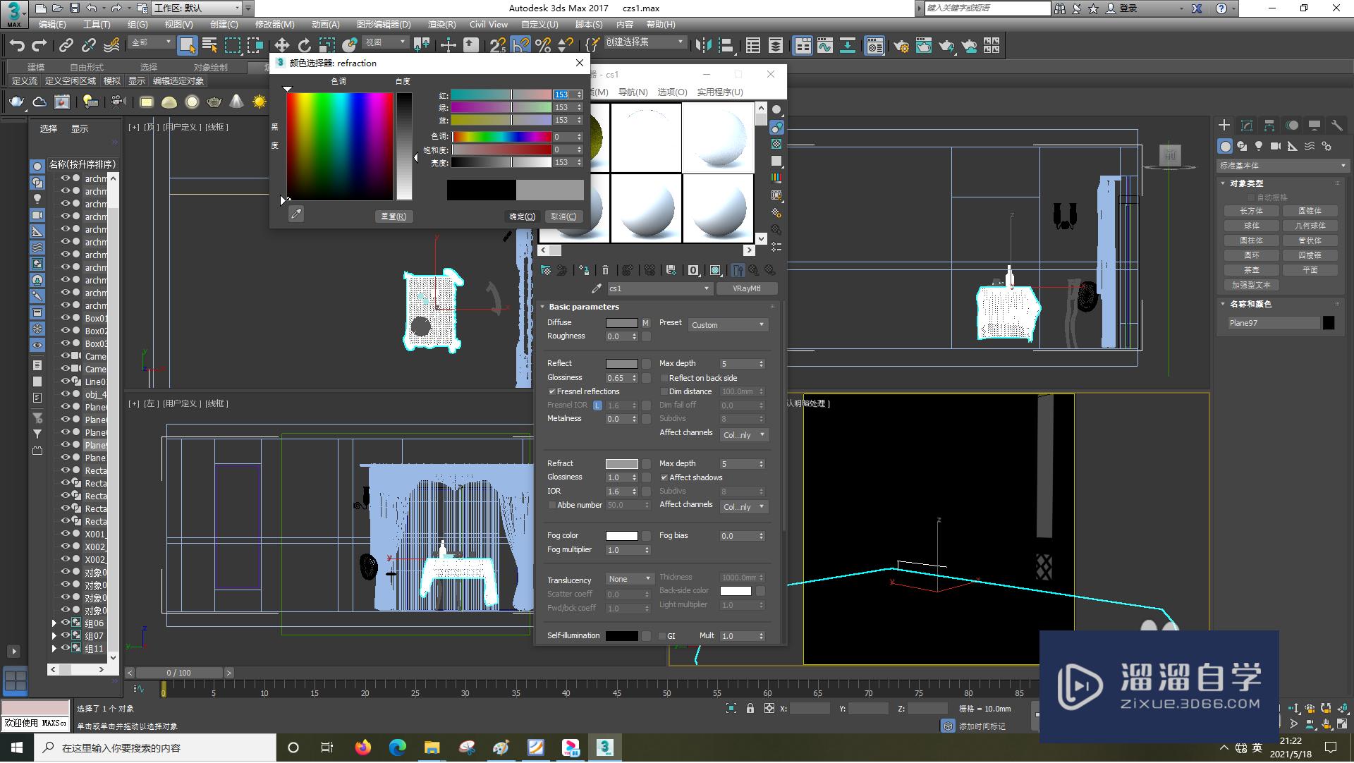This screenshot has height=763, width=1354.
Task: Open the 渲染(R) menu
Action: coord(441,24)
